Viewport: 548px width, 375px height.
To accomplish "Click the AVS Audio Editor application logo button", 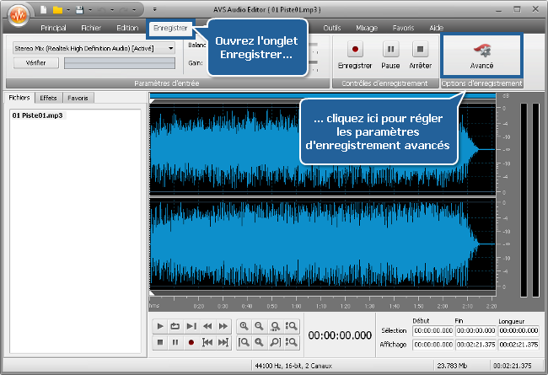I will (17, 16).
